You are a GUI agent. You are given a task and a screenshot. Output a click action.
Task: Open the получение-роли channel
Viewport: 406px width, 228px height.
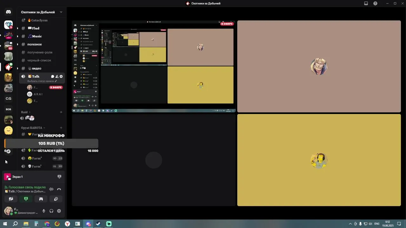[42, 52]
